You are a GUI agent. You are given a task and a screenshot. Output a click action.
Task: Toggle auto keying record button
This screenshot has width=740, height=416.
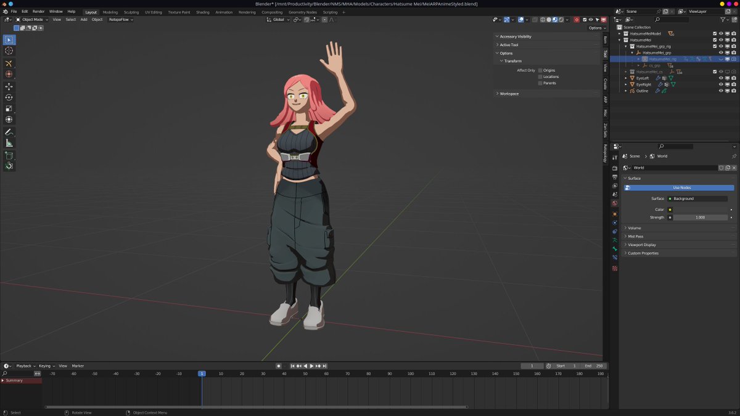(x=279, y=366)
